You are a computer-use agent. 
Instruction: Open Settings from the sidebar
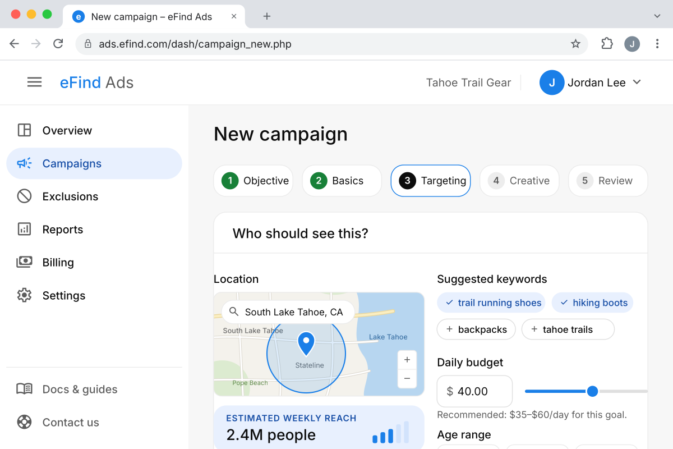(x=94, y=295)
